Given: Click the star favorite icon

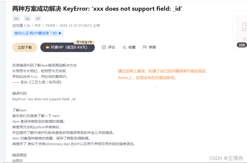Looking at the screenshot, I should (x=124, y=47).
